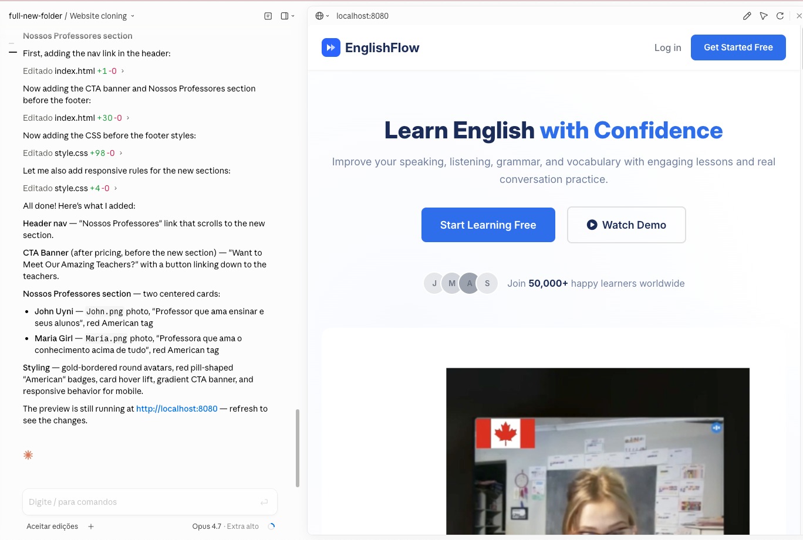Click the Let me also add responsive rules text
803x540 pixels.
pyautogui.click(x=127, y=171)
